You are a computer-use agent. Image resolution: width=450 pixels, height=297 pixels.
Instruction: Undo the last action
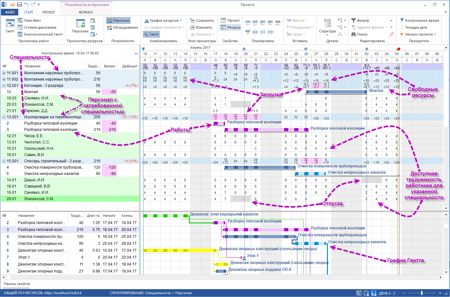(x=26, y=4)
